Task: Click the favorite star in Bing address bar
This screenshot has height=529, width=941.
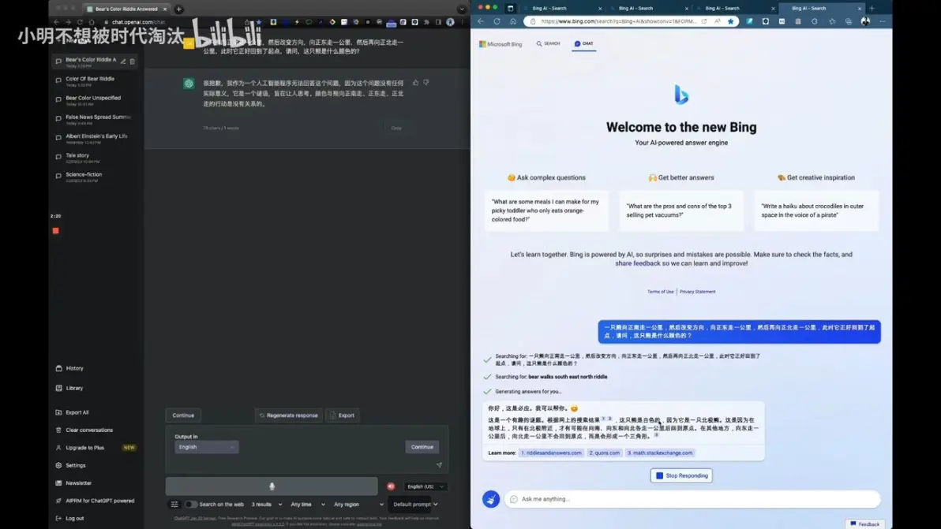Action: point(730,21)
